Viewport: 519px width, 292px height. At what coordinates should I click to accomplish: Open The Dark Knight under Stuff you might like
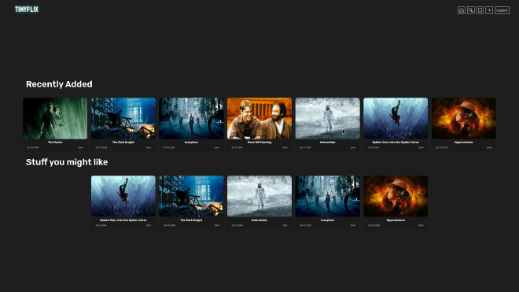pos(191,196)
